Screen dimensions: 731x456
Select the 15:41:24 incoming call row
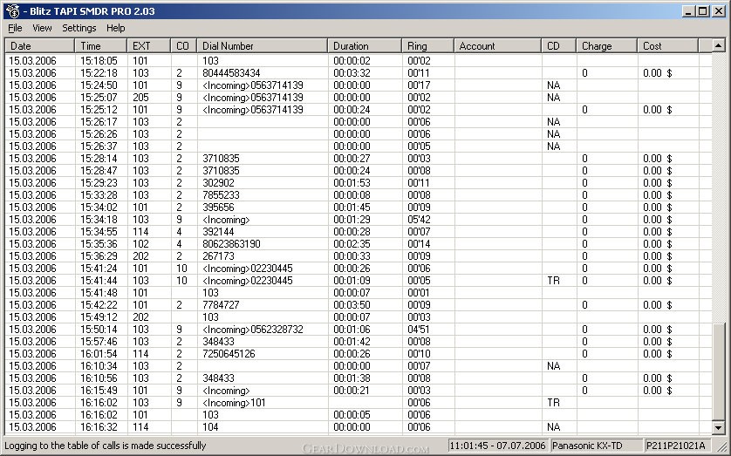click(359, 269)
